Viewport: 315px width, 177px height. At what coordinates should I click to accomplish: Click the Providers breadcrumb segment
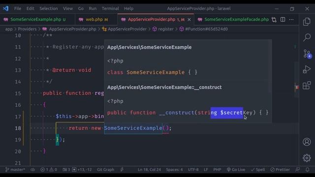28,29
